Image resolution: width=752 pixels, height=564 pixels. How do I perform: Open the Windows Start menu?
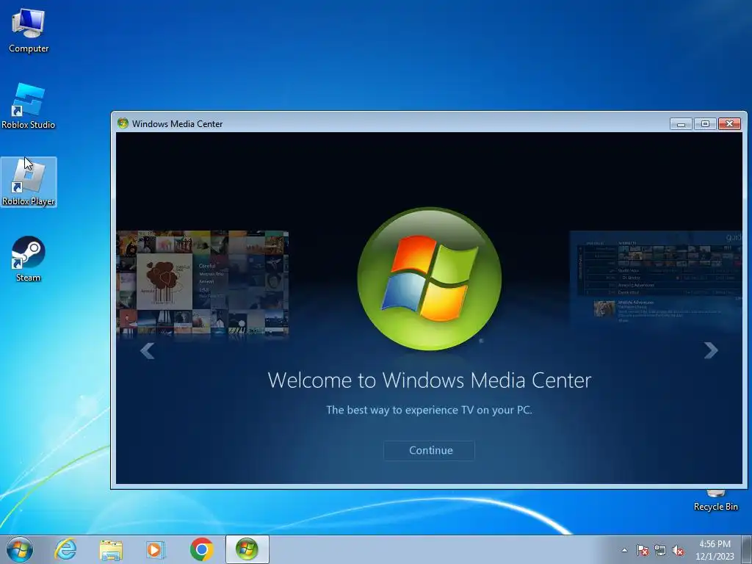[x=20, y=549]
